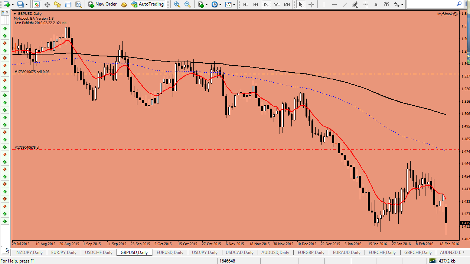Image resolution: width=470 pixels, height=264 pixels.
Task: Open the Profiles icon in the toolbar
Action: click(x=21, y=4)
